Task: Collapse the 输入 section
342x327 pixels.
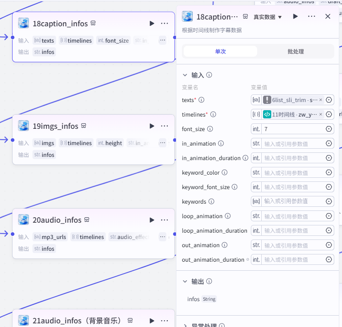Action: [x=185, y=75]
